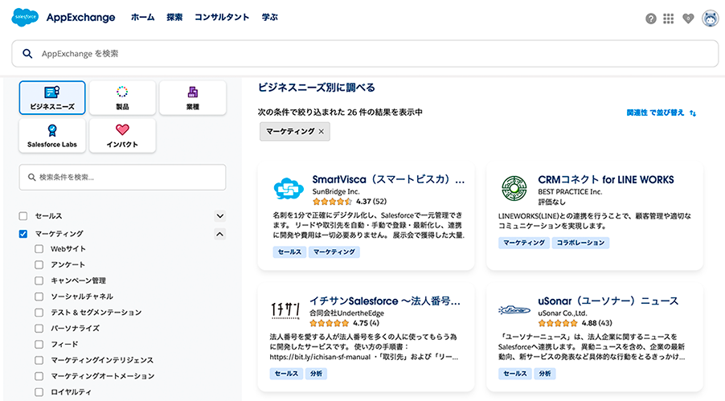725x401 pixels.
Task: Uncheck the マーケティング checkbox
Action: tap(23, 234)
